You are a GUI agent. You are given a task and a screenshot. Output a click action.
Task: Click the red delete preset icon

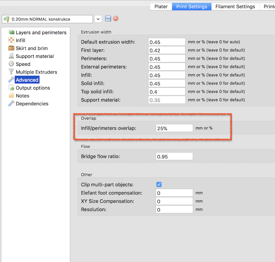(116, 19)
